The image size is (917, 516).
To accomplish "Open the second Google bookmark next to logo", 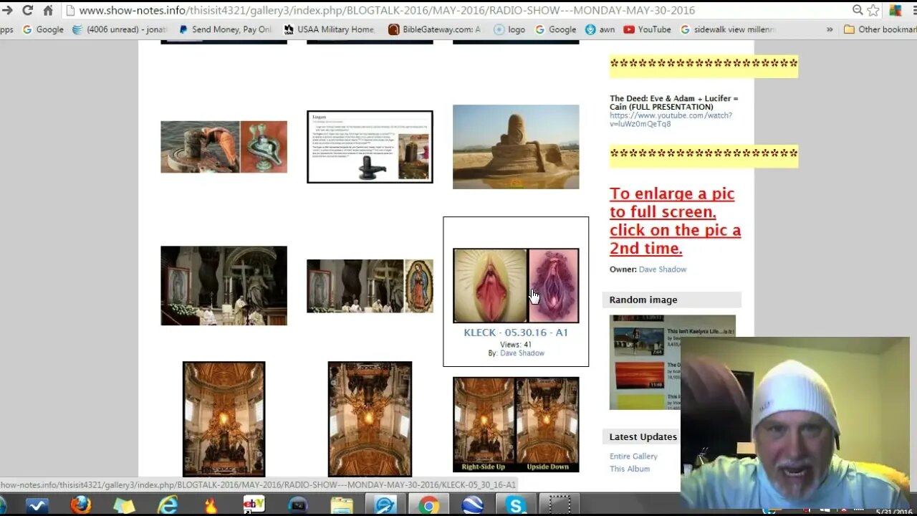I will click(556, 29).
